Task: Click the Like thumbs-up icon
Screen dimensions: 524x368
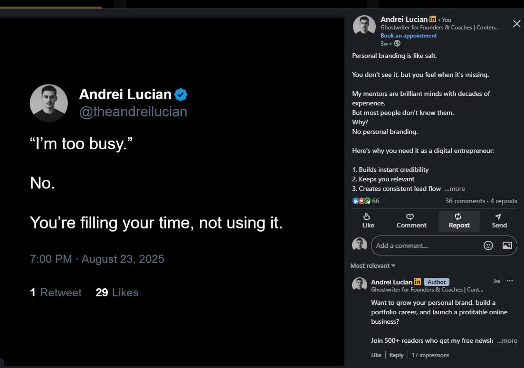Action: pyautogui.click(x=366, y=217)
